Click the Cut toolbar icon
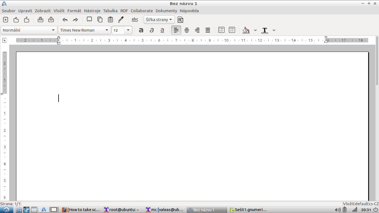379x213 pixels. (89, 20)
